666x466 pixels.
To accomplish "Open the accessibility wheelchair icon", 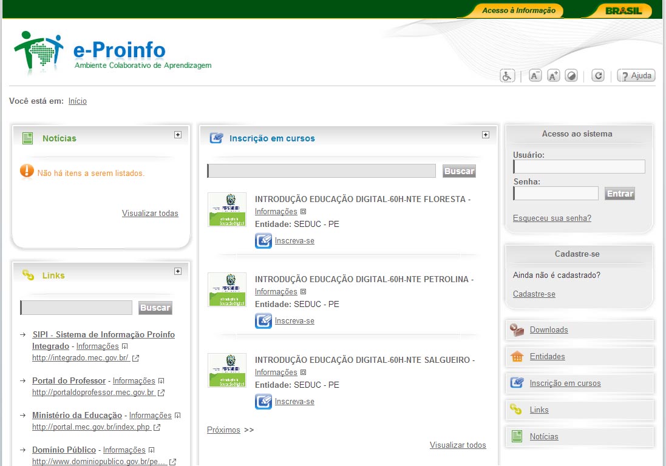I will point(507,76).
